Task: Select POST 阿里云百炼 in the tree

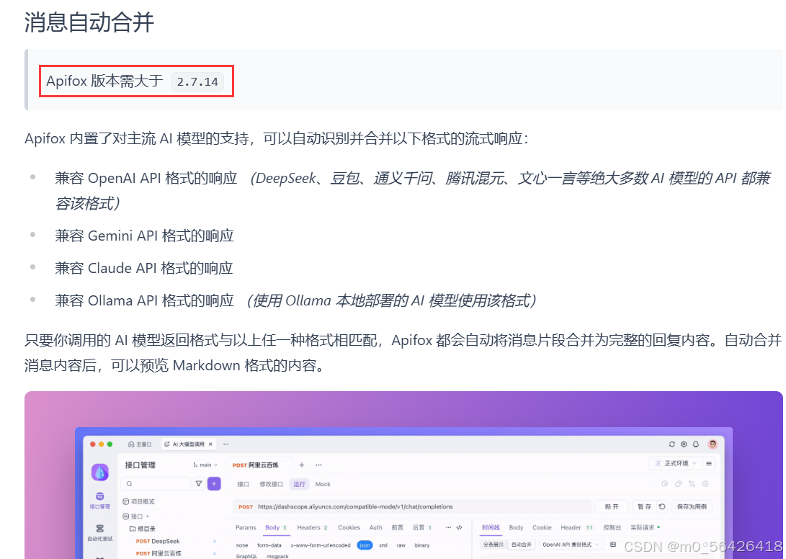Action: (x=158, y=553)
